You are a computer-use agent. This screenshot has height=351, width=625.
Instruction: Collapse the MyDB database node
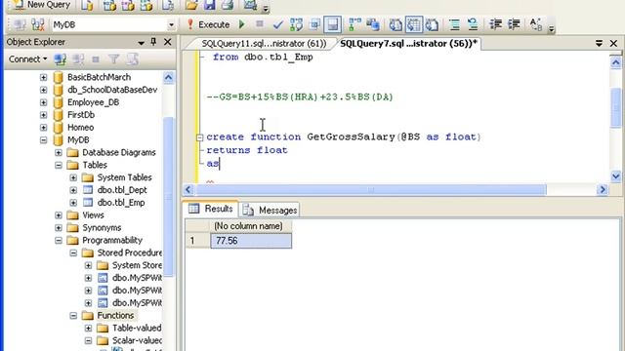coord(43,140)
